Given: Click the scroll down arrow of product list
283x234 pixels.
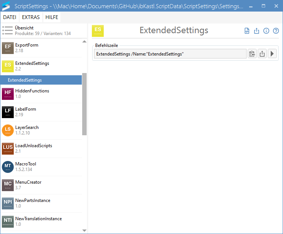Looking at the screenshot, I should (x=84, y=231).
